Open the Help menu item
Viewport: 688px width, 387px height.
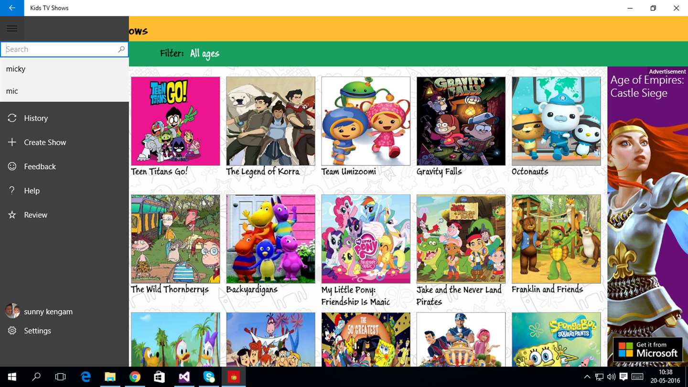click(64, 190)
